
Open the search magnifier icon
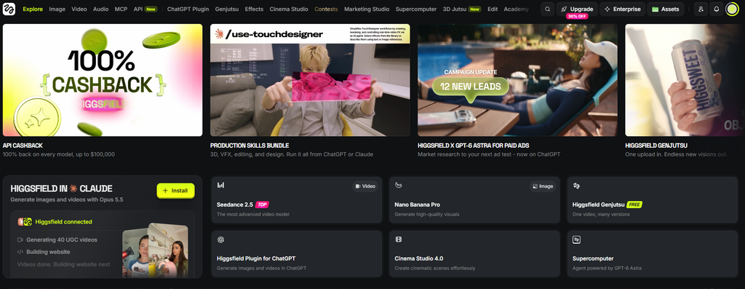click(x=547, y=9)
